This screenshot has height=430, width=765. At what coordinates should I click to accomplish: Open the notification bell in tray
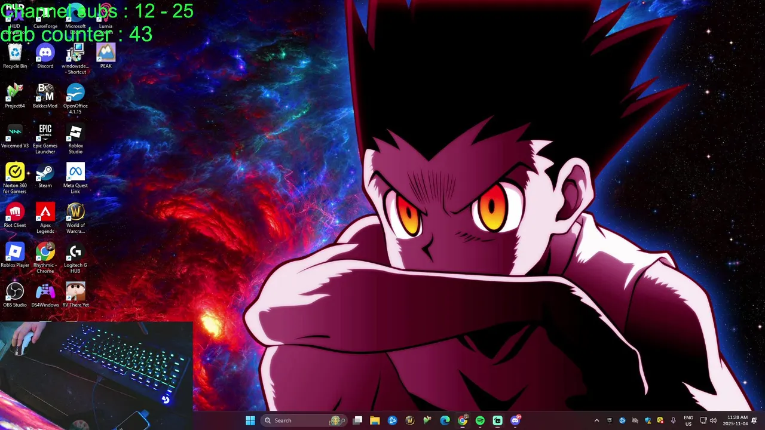[x=754, y=420]
